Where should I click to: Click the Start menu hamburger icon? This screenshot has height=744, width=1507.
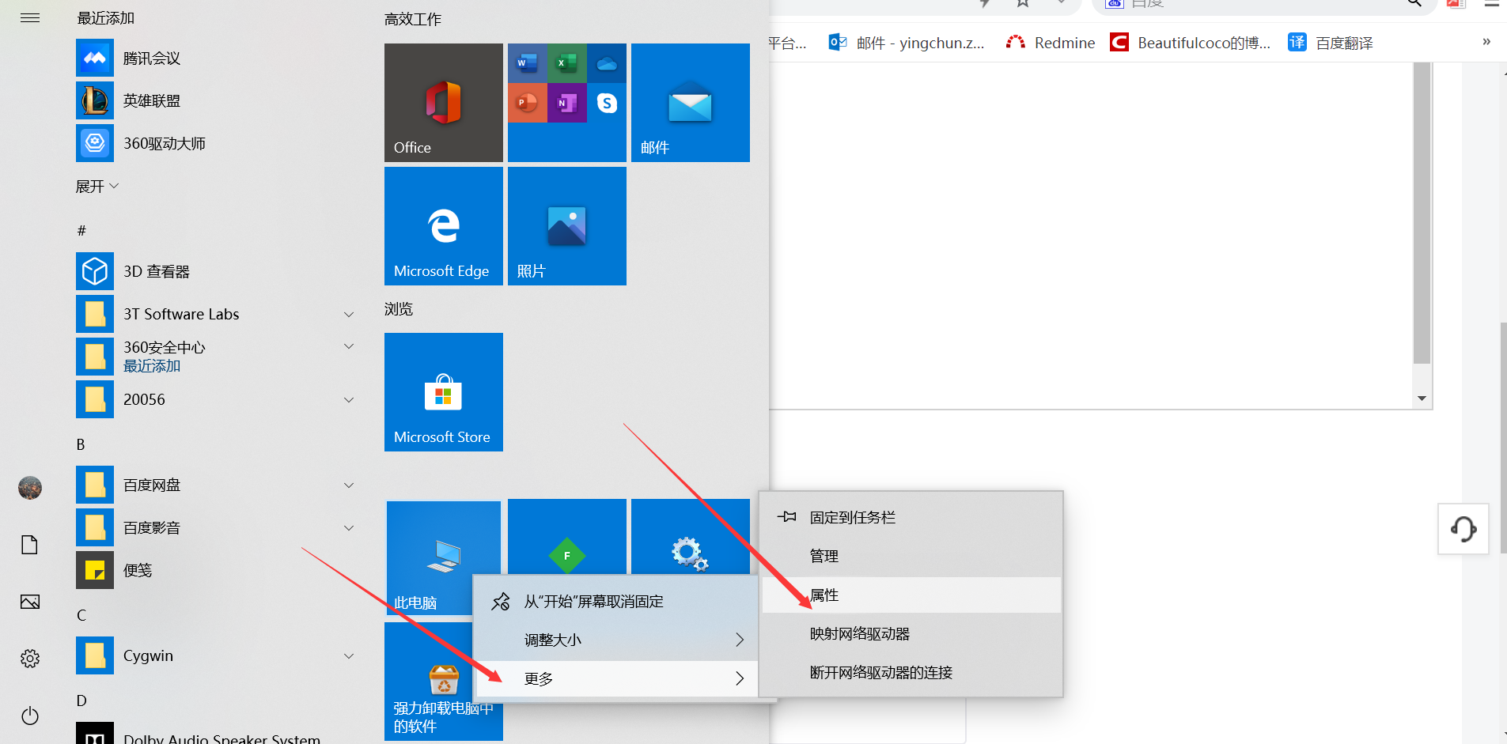pos(30,17)
